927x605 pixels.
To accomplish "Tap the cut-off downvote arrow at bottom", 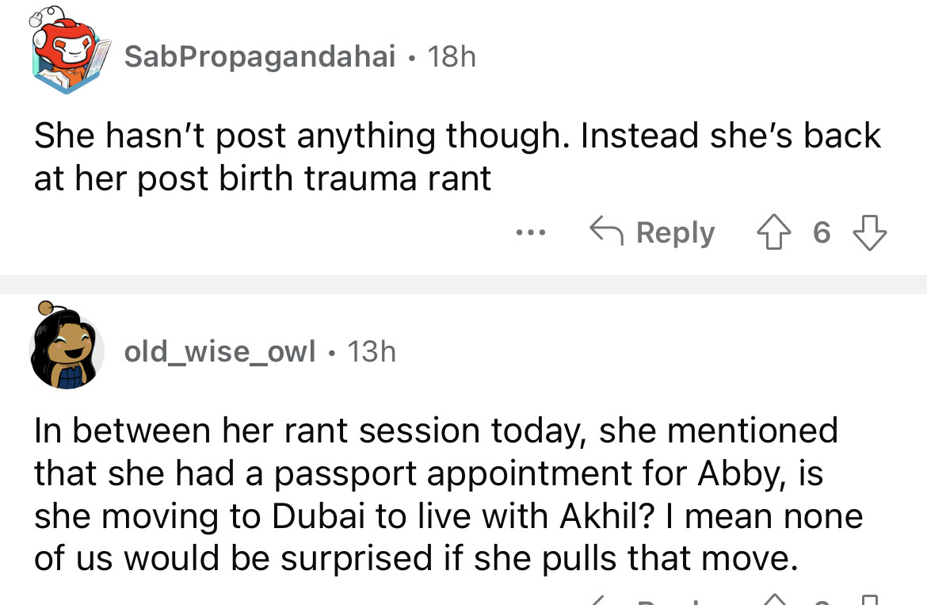I will [x=869, y=599].
